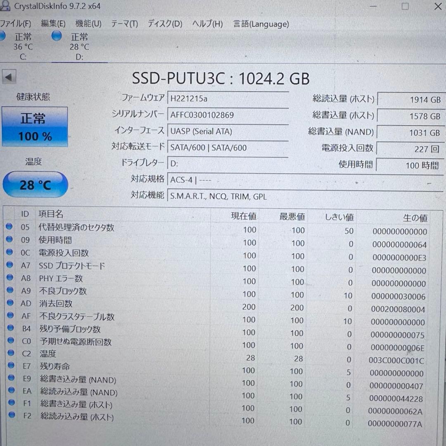Viewport: 446px width, 446px height.
Task: Click the blue status dot beside 代替処理済のセクタ数
Action: pyautogui.click(x=9, y=226)
